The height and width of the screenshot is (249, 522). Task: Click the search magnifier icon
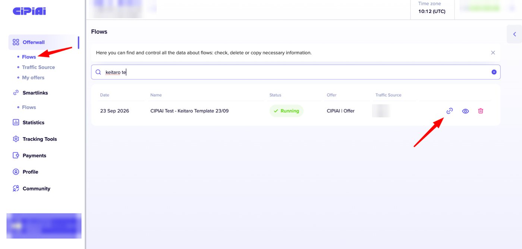(98, 72)
